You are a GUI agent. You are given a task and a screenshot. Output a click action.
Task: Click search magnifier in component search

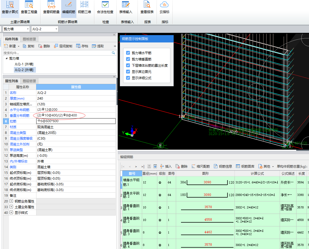[113, 53]
